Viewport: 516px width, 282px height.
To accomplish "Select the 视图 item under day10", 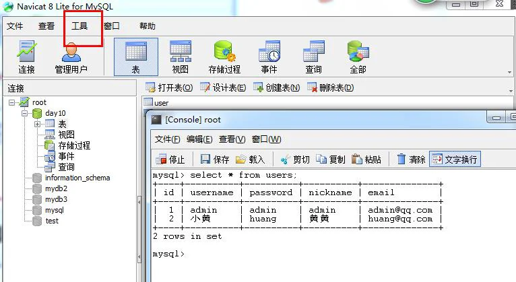I will pos(66,135).
